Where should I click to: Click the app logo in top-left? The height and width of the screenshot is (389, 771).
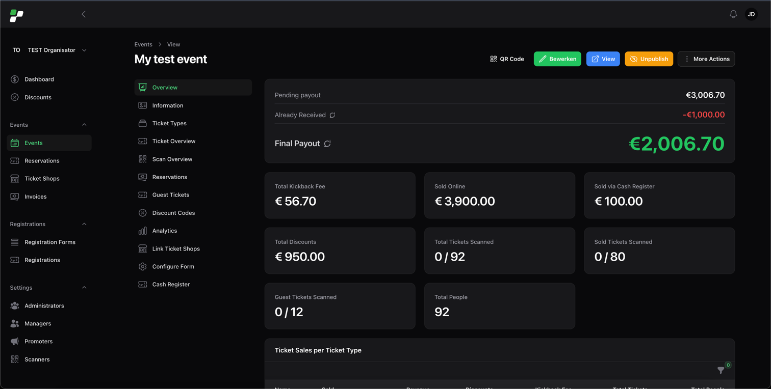pos(16,16)
